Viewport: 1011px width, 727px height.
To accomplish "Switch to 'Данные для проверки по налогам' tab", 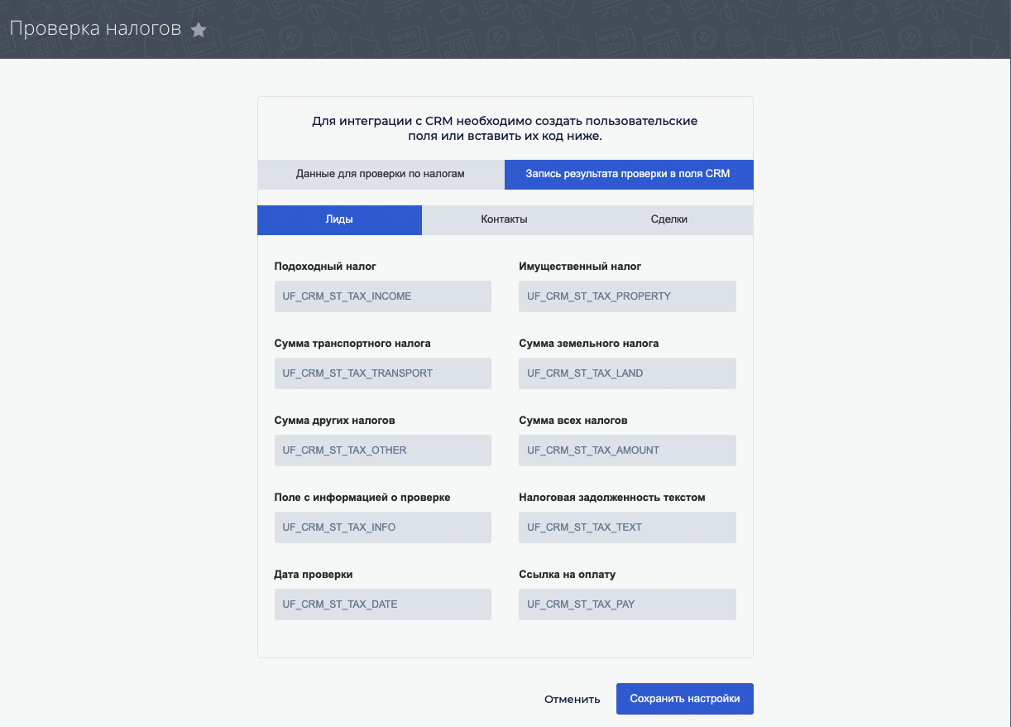I will click(x=381, y=175).
